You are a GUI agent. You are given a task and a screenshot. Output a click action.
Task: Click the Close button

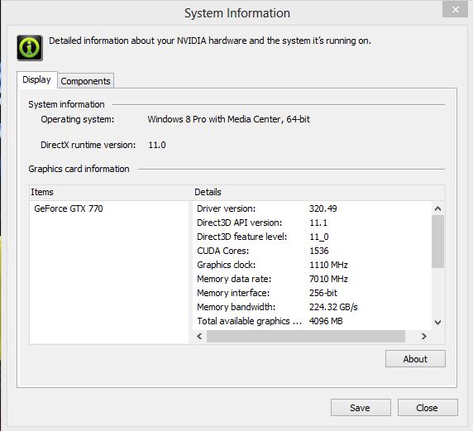click(x=428, y=408)
